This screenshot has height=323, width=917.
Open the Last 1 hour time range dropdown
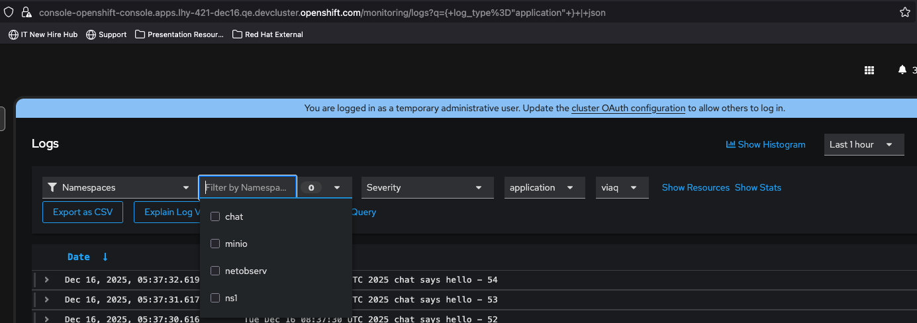click(x=863, y=144)
